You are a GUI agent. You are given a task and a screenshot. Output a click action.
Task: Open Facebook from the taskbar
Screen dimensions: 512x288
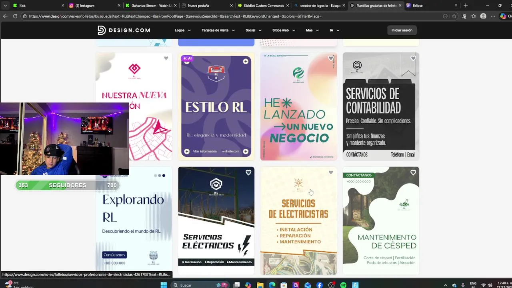click(319, 285)
